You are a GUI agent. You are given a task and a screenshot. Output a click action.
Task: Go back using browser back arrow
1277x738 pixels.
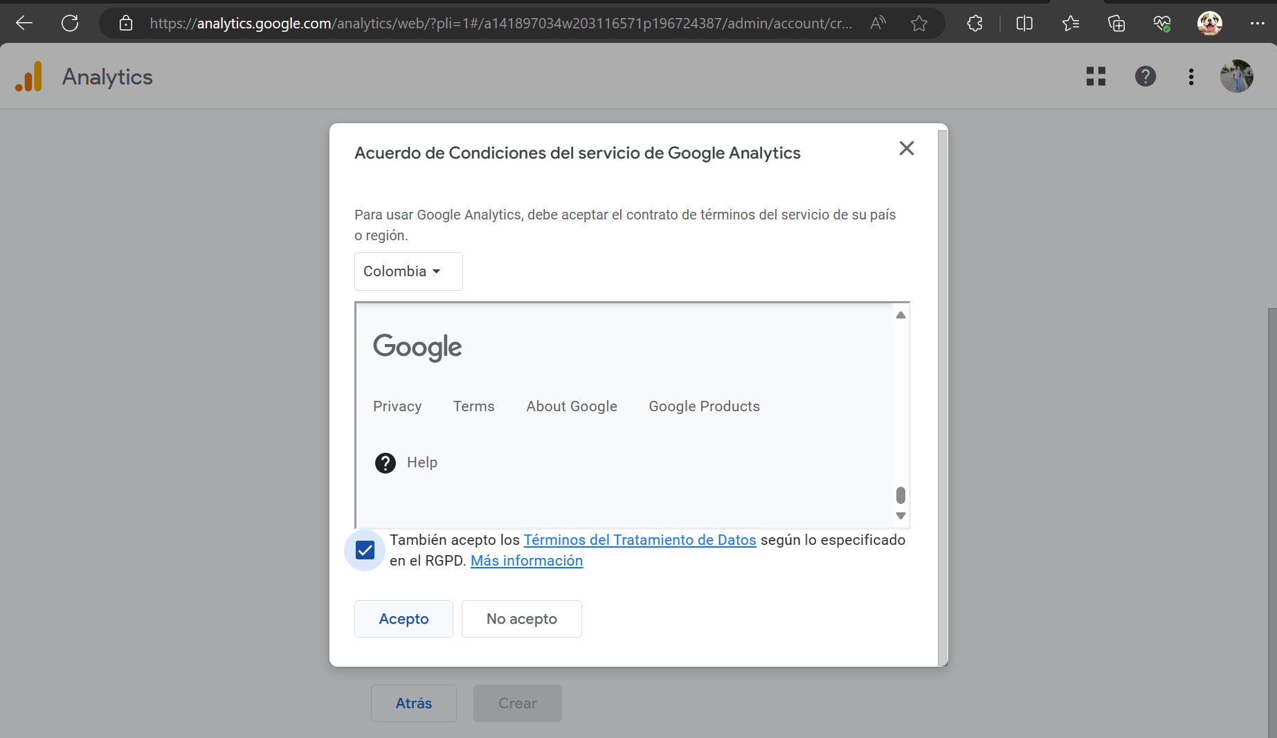coord(24,24)
